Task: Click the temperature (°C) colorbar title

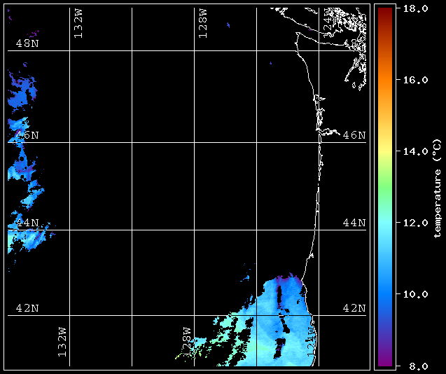Action: click(436, 187)
